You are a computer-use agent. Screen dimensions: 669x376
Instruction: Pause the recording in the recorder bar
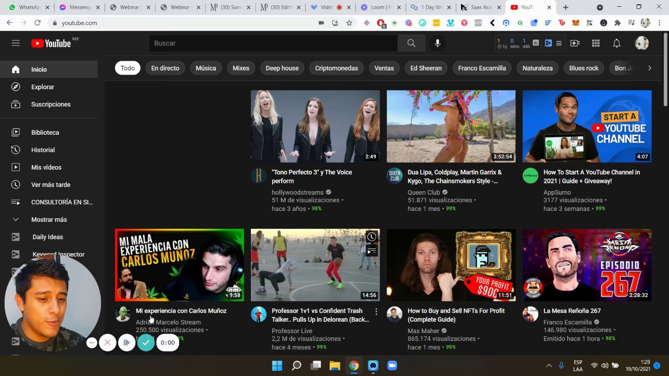[x=126, y=343]
